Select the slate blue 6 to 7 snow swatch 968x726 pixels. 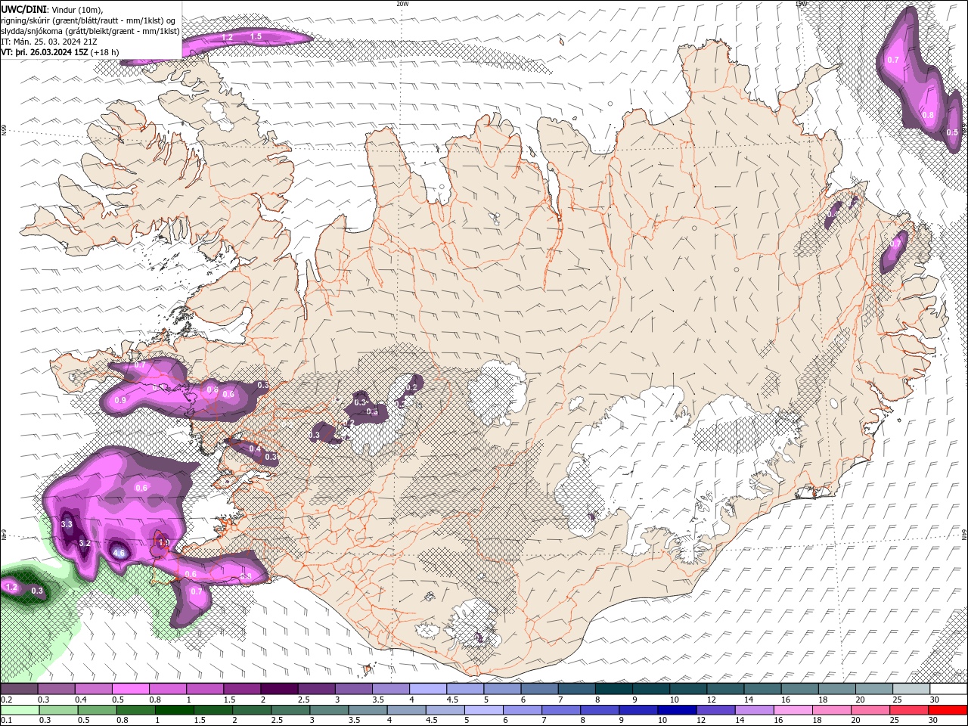coord(539,689)
